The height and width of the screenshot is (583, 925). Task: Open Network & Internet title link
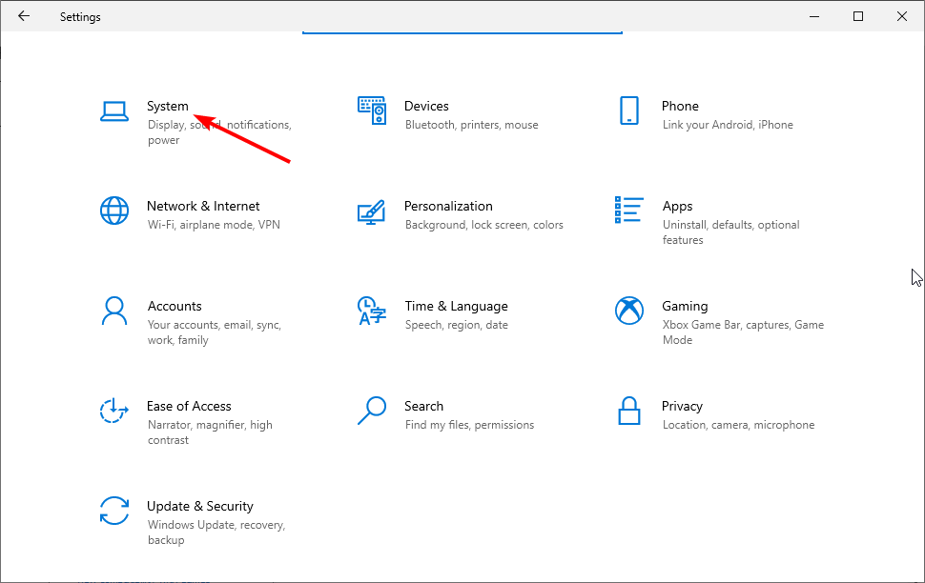203,207
